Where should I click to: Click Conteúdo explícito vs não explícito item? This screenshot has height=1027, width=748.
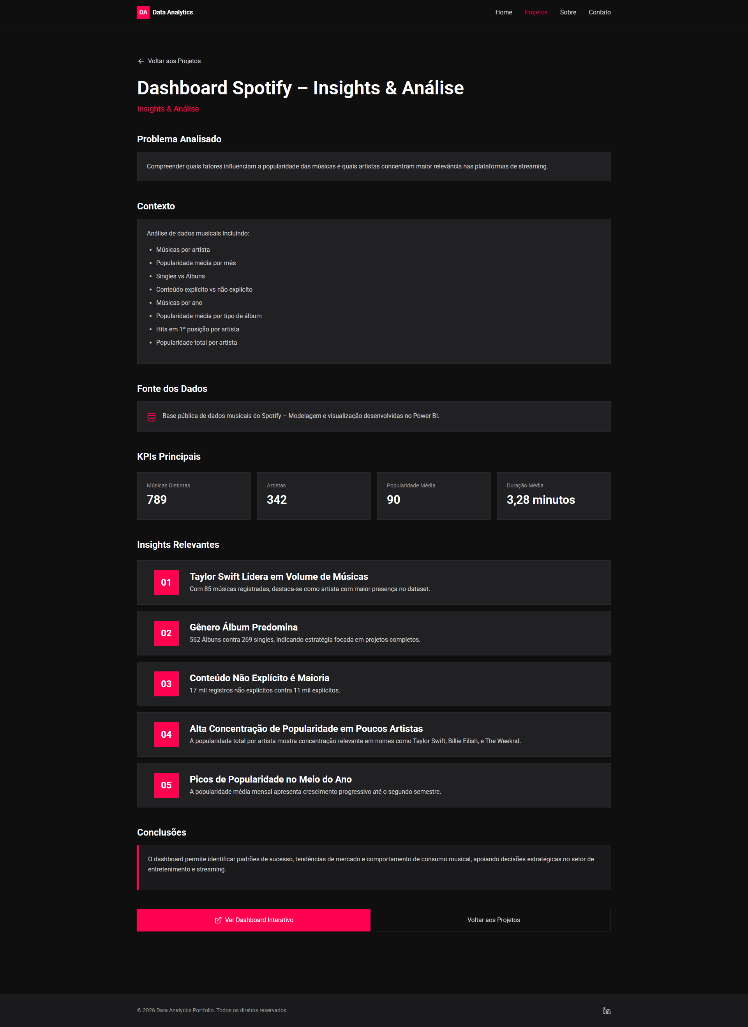(204, 289)
